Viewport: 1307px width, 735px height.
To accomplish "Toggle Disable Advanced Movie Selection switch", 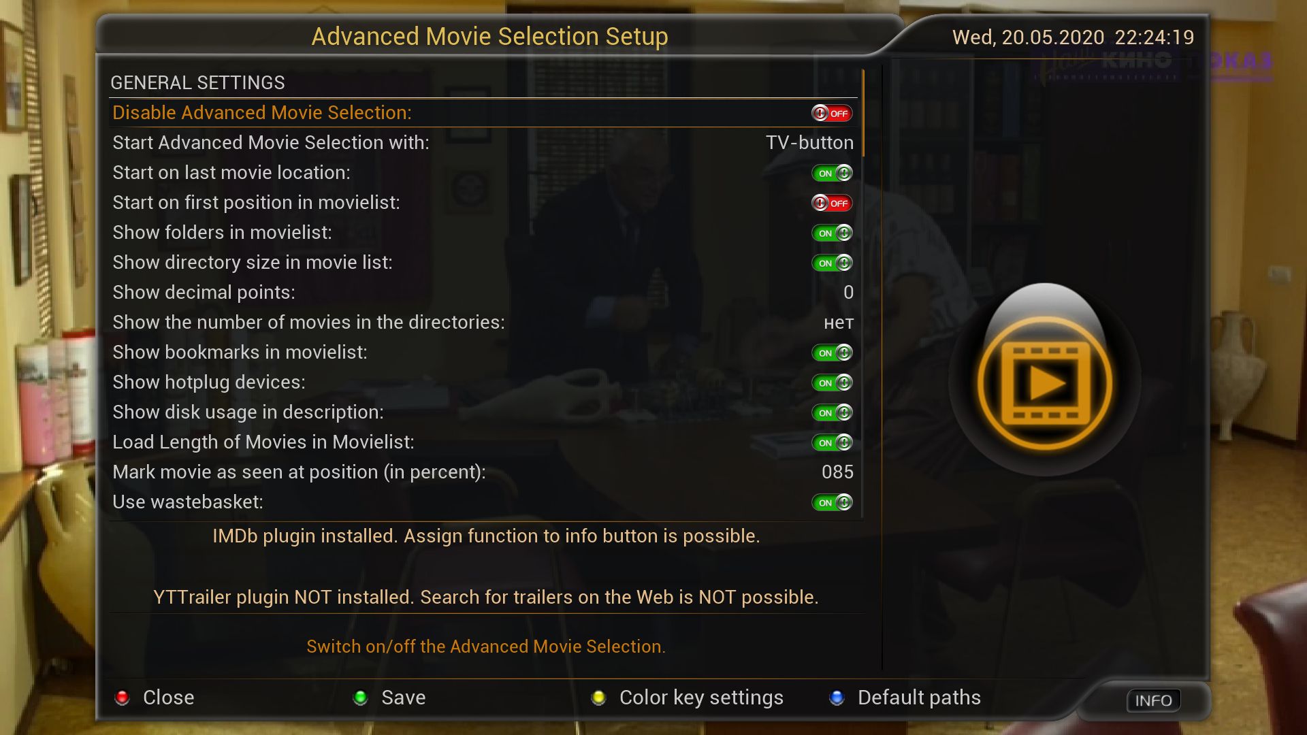I will [832, 113].
